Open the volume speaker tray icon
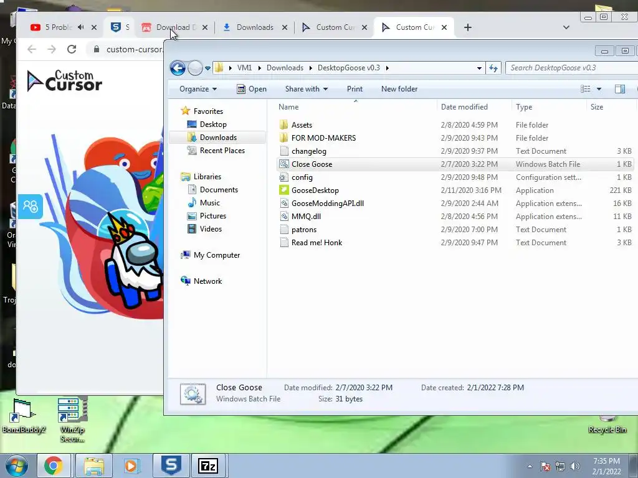 pyautogui.click(x=575, y=466)
